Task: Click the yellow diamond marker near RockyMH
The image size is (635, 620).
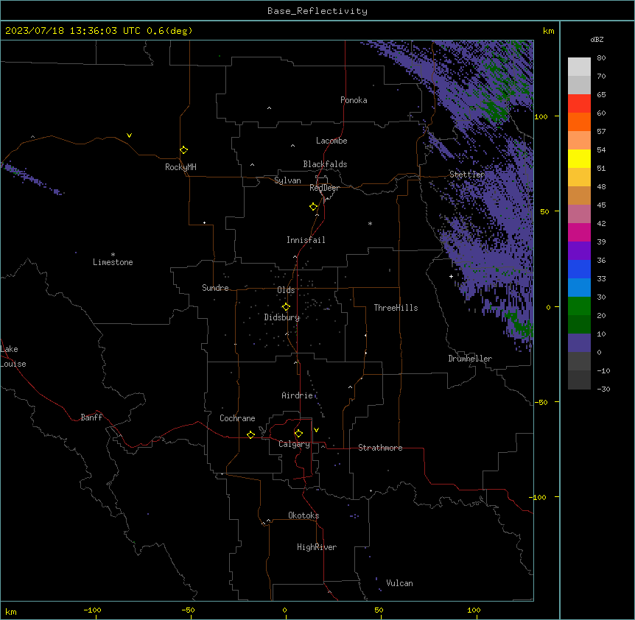Action: pyautogui.click(x=184, y=150)
